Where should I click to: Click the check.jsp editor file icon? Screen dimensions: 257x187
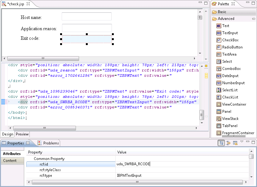[x=4, y=4]
